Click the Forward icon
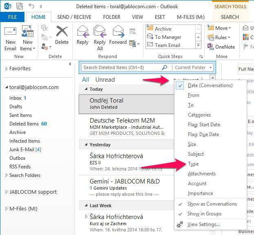 point(118,31)
